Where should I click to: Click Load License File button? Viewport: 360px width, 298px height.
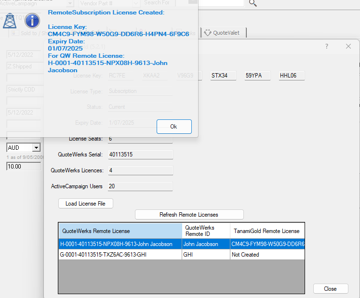click(86, 204)
